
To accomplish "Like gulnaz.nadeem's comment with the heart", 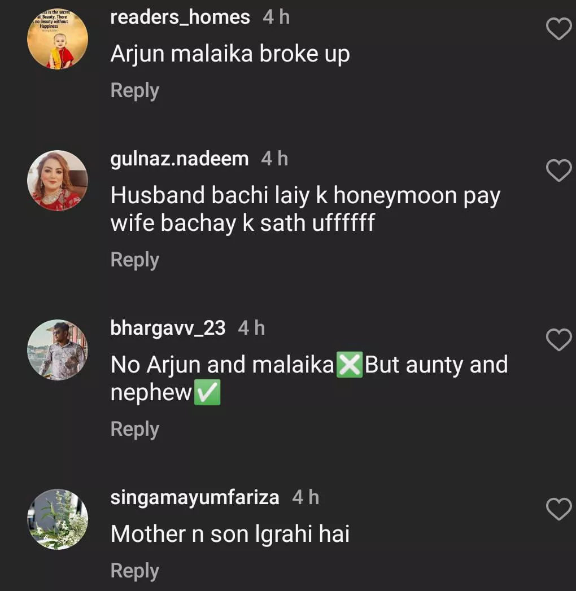I will [559, 170].
